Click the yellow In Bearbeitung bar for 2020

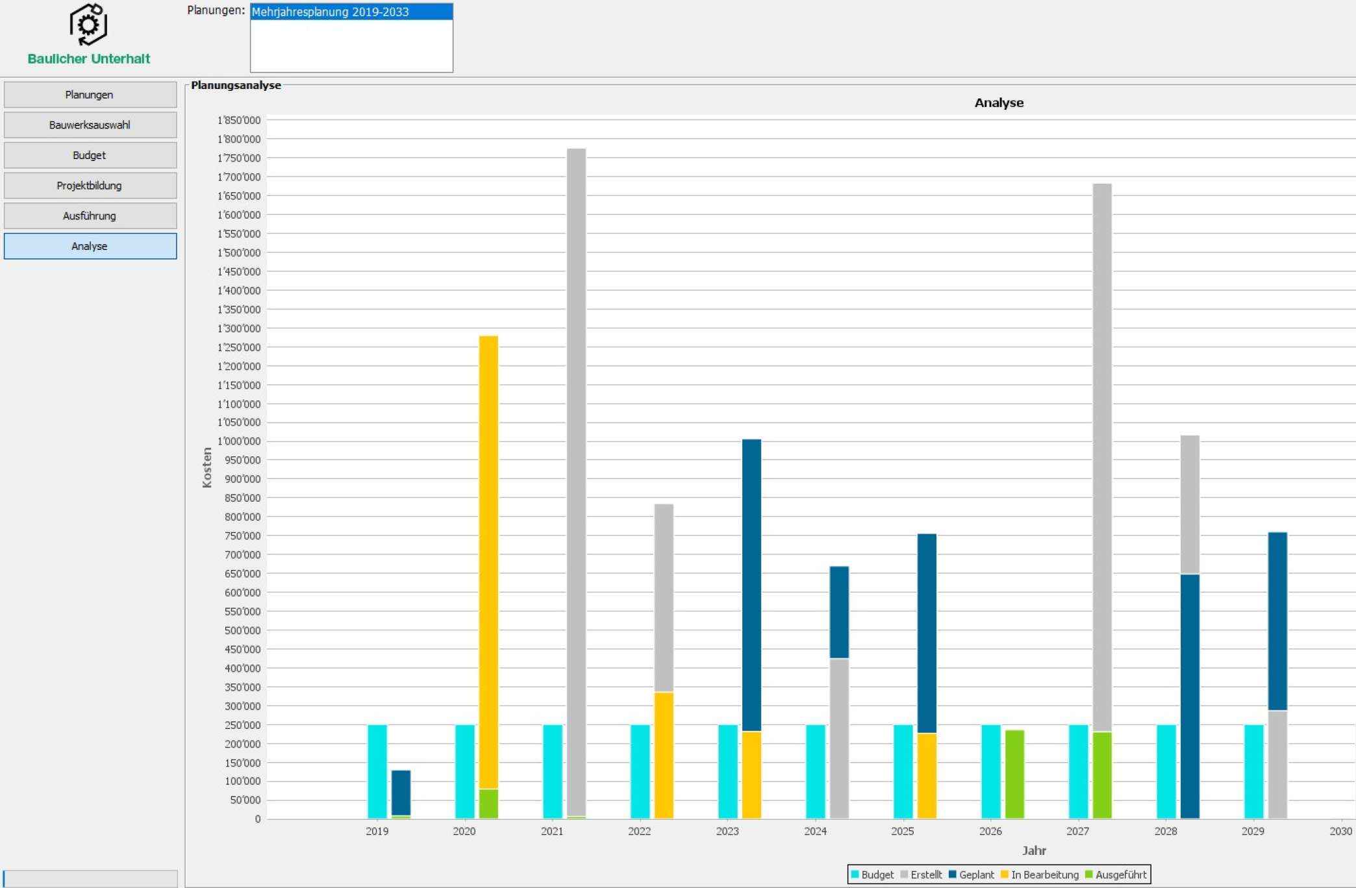[488, 562]
